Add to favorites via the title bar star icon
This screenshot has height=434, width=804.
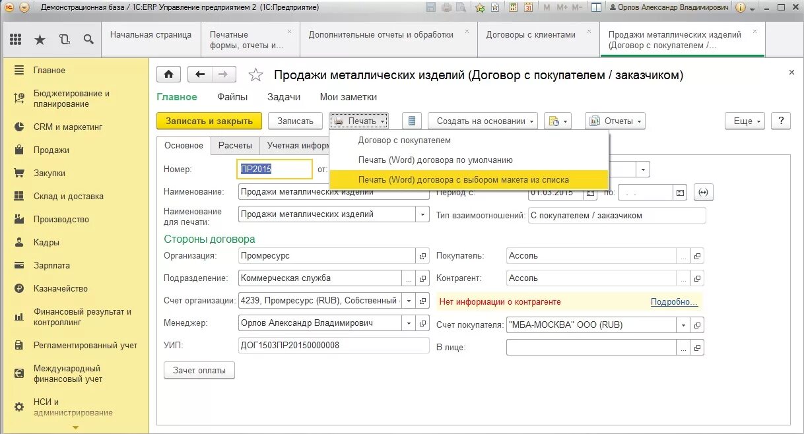[480, 8]
